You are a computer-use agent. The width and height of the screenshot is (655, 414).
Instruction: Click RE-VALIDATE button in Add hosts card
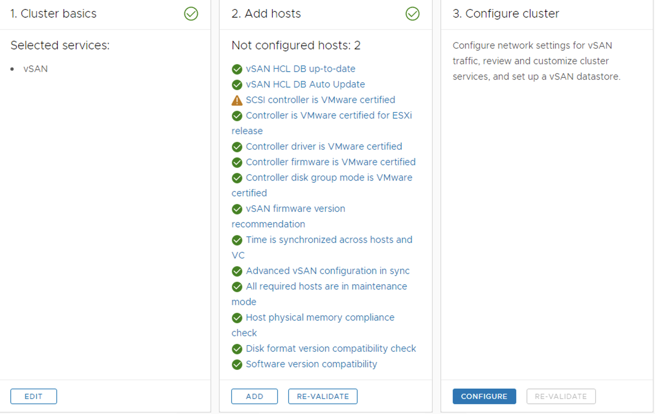[323, 396]
